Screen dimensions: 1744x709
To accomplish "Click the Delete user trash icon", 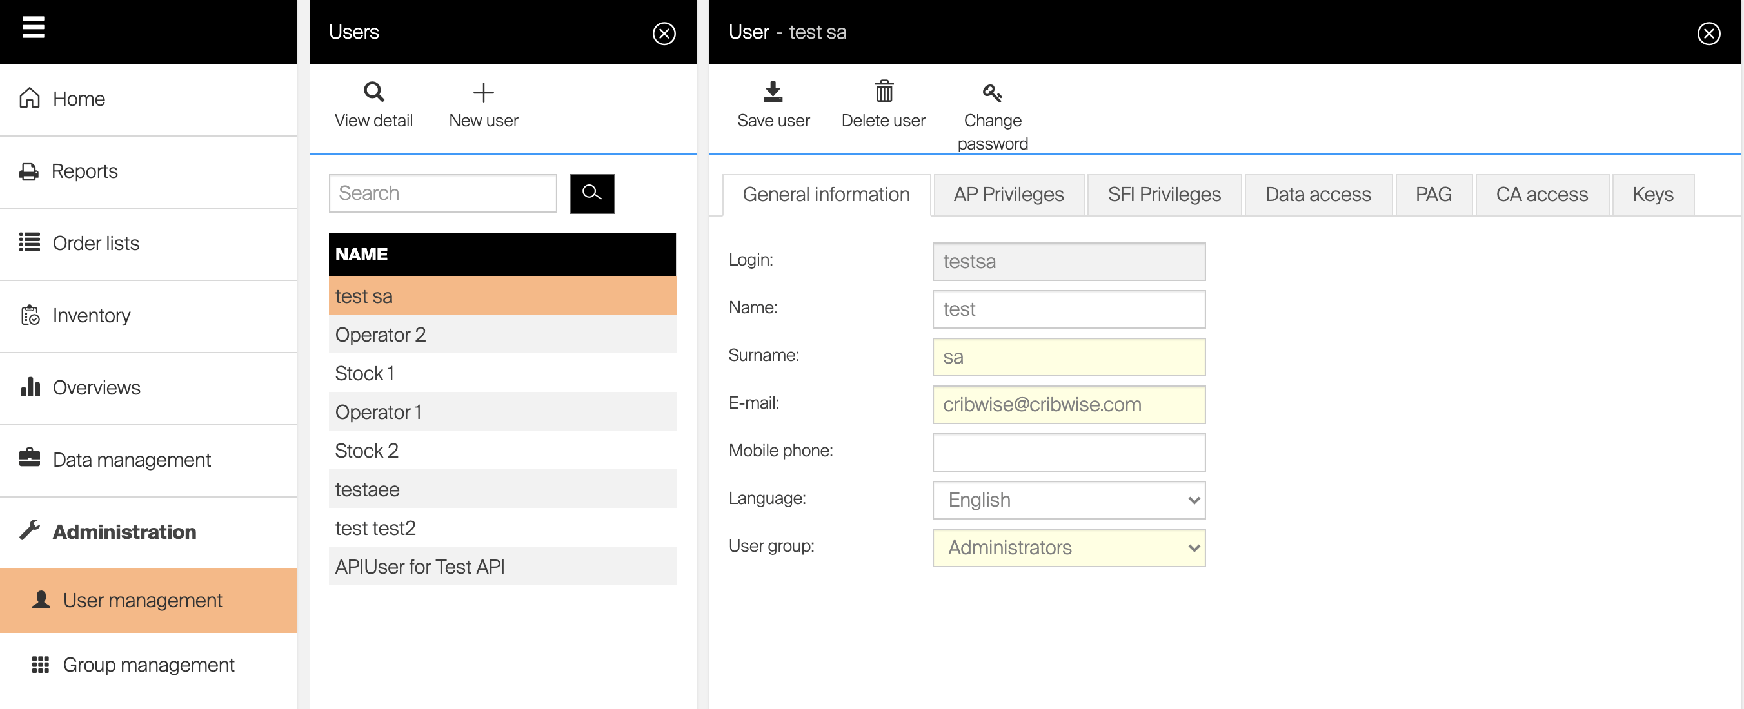I will [x=884, y=92].
